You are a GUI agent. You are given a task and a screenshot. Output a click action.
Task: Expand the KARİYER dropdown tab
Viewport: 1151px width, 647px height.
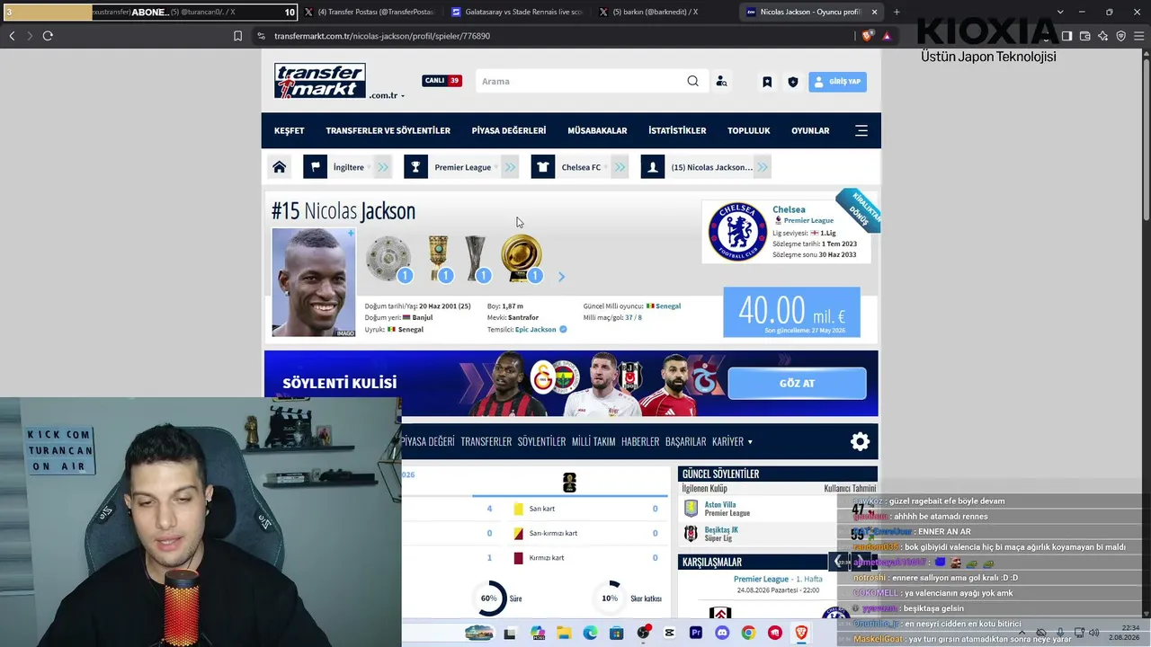[x=732, y=442]
